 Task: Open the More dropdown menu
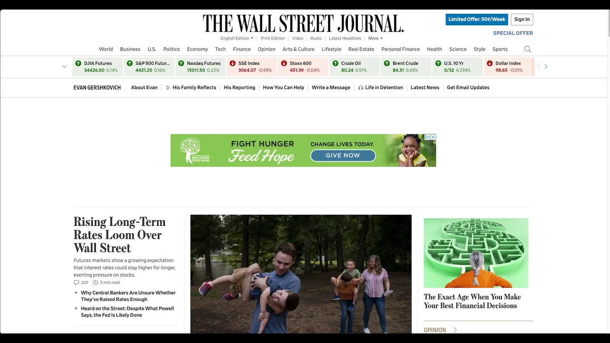(x=376, y=38)
